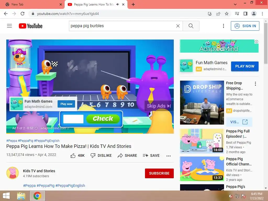
Task: Skip Ads on the video player
Action: point(159,106)
